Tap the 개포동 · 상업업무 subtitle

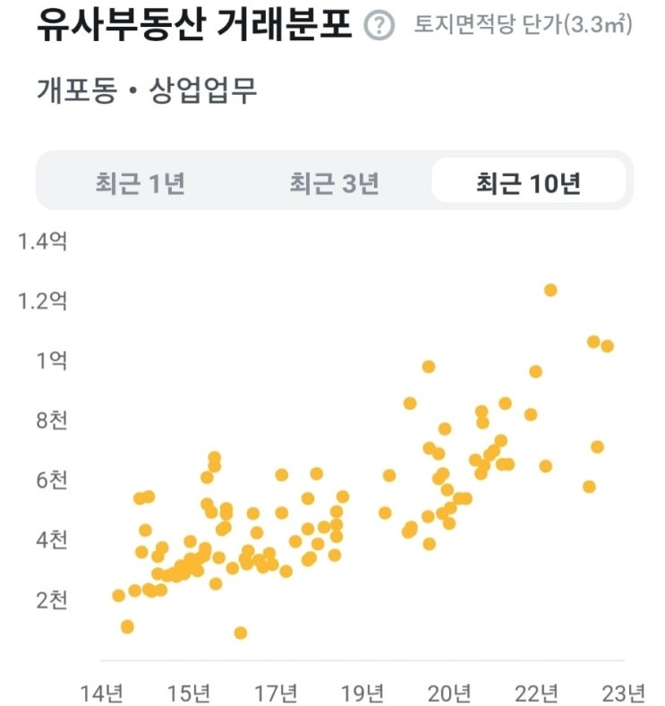(147, 90)
